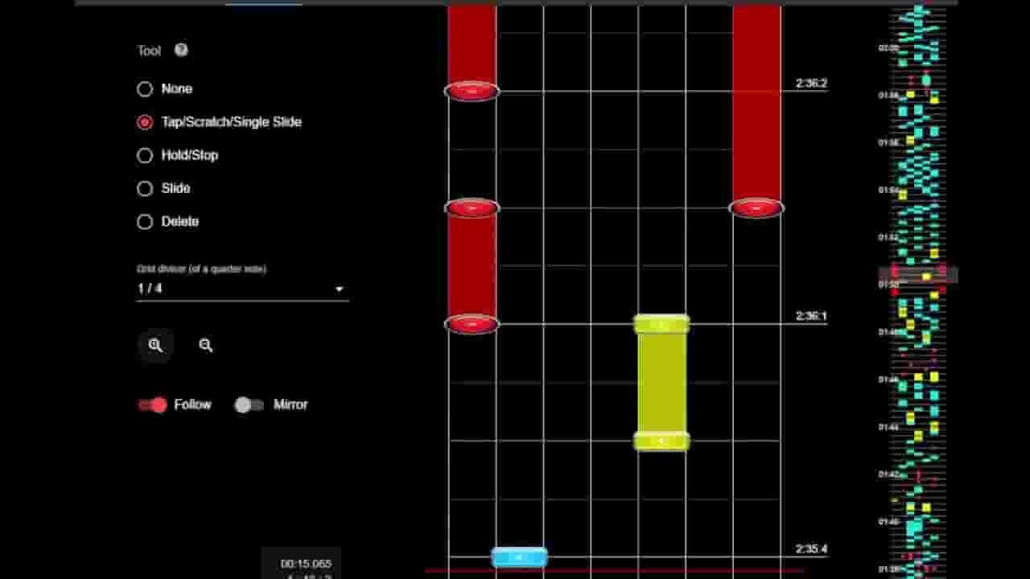Select the red note on the 2:36:2 line
Screen dimensions: 1030x579
pyautogui.click(x=472, y=91)
